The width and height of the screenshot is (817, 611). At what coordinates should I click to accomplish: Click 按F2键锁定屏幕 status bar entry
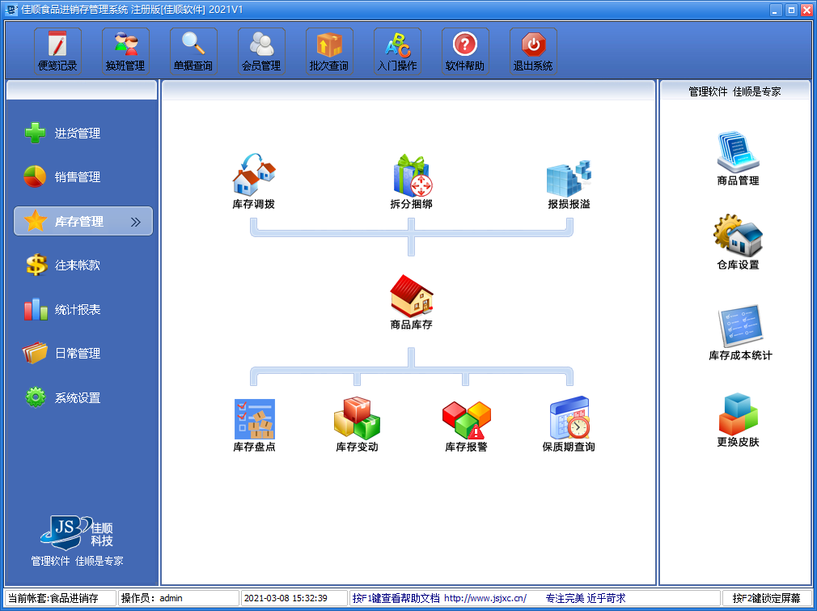766,598
